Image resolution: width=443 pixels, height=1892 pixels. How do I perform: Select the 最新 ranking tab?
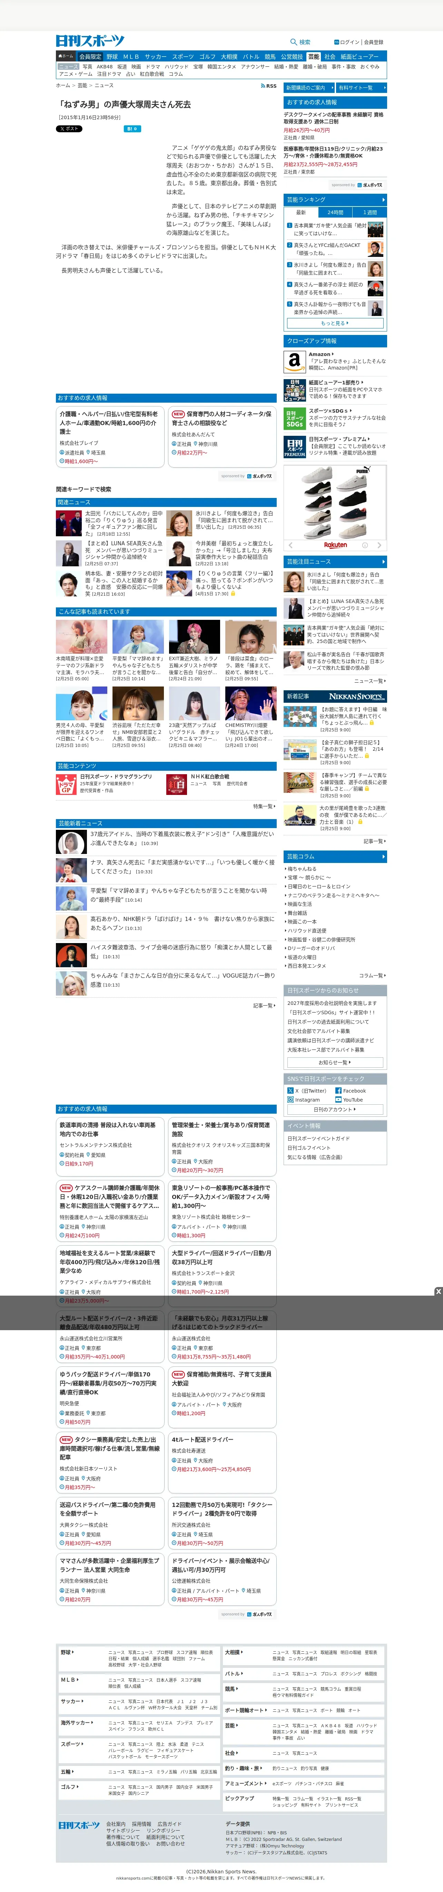(x=302, y=212)
